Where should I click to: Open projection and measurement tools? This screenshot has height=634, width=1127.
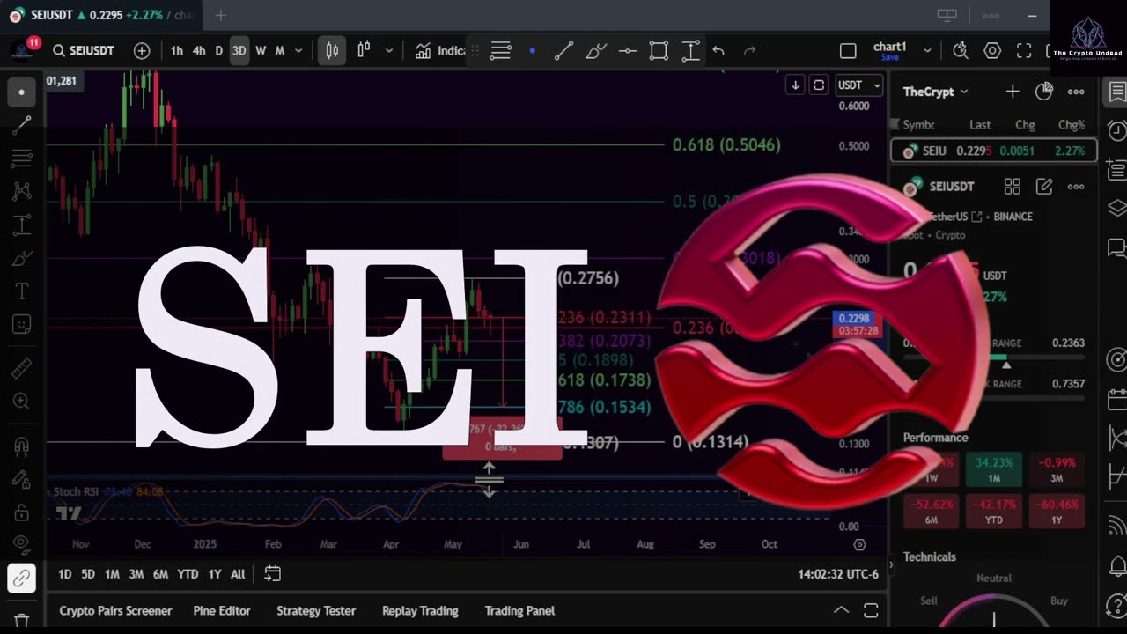pyautogui.click(x=21, y=225)
